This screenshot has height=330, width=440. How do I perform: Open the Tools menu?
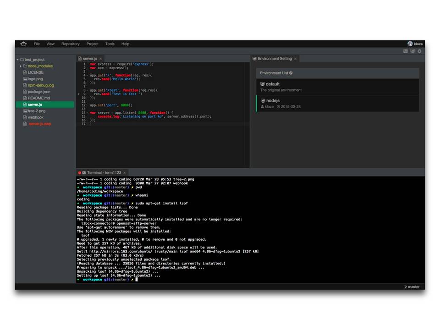pyautogui.click(x=110, y=44)
